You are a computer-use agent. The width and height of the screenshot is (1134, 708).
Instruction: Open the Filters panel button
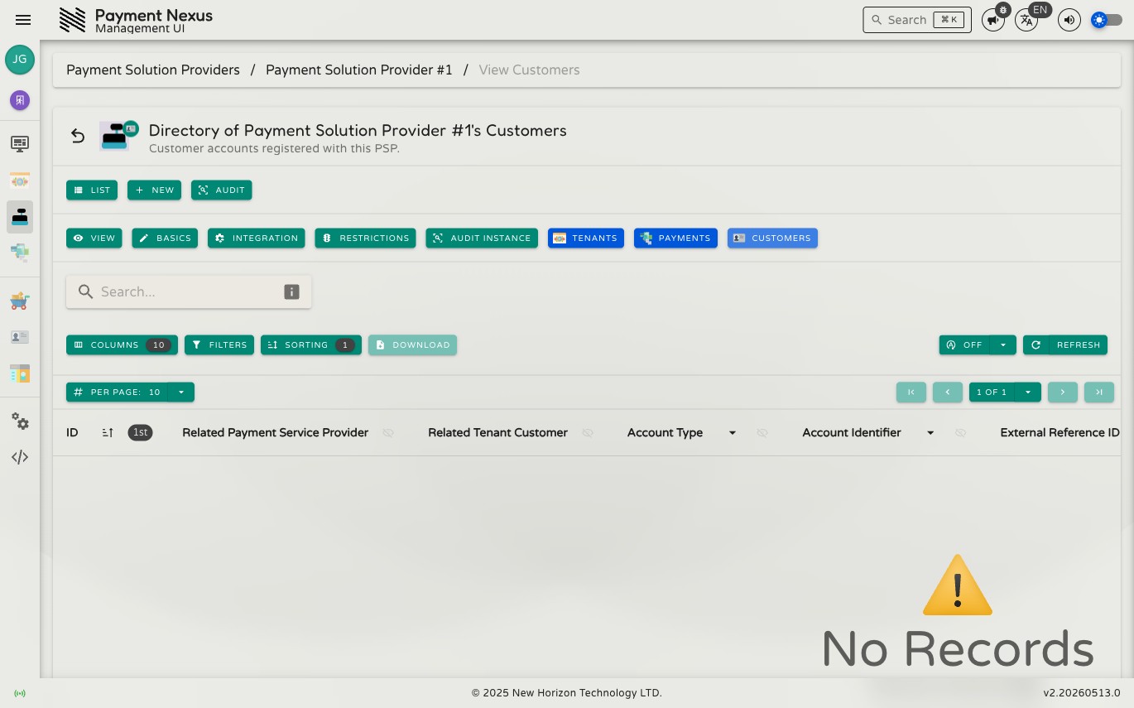pos(219,345)
